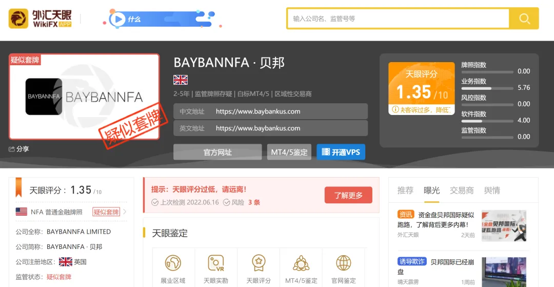Click the US flag beside NFA license
554x287 pixels.
pyautogui.click(x=22, y=212)
